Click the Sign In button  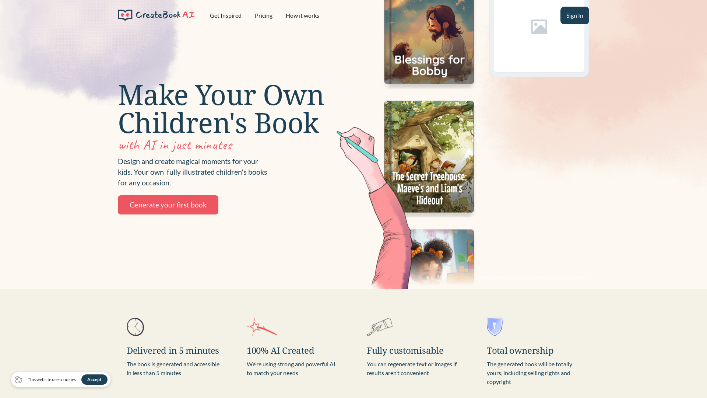coord(575,15)
